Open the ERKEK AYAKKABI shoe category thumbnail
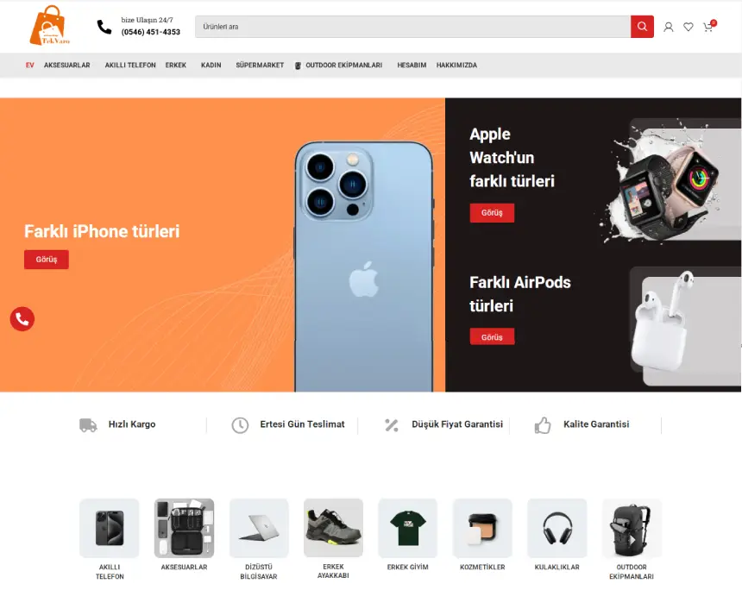The width and height of the screenshot is (742, 590). pos(333,528)
